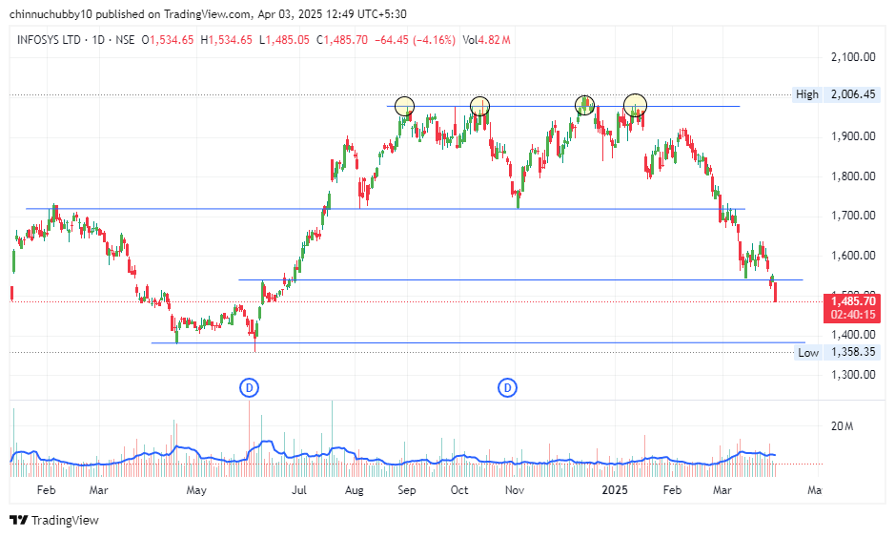
Task: Click the red current price 1,485.70 label
Action: click(852, 308)
